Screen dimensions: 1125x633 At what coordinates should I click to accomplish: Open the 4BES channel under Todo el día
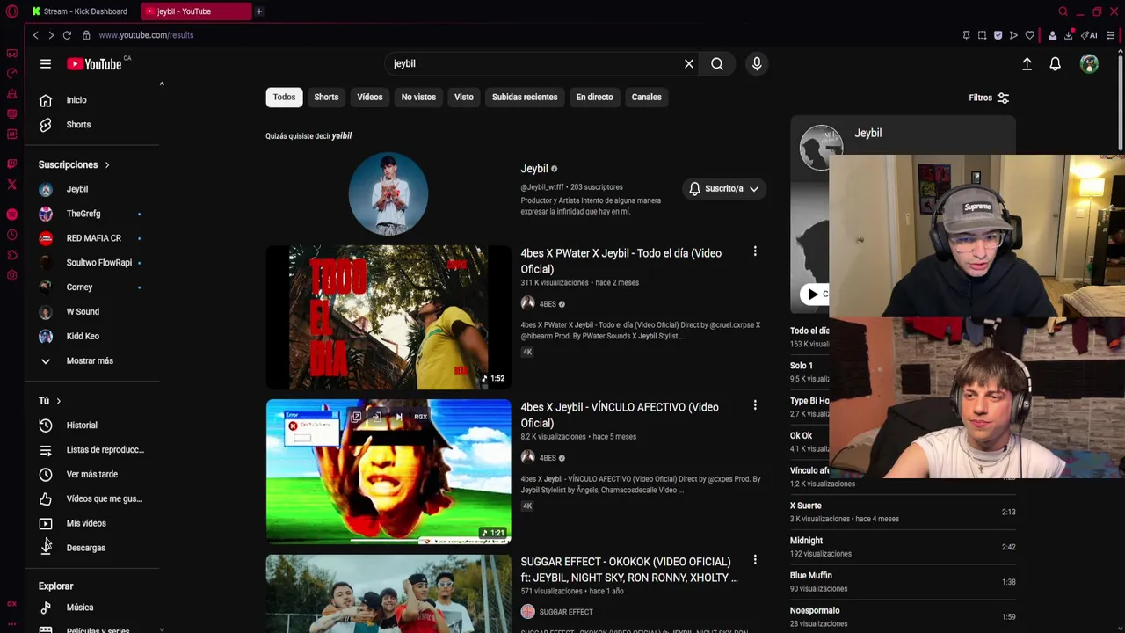click(x=548, y=304)
